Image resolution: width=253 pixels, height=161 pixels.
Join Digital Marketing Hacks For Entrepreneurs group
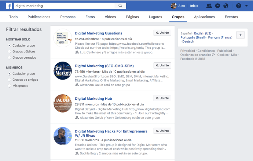162,131
